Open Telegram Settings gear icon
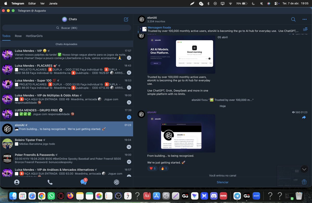Image resolution: width=312 pixels, height=203 pixels. (x=116, y=182)
